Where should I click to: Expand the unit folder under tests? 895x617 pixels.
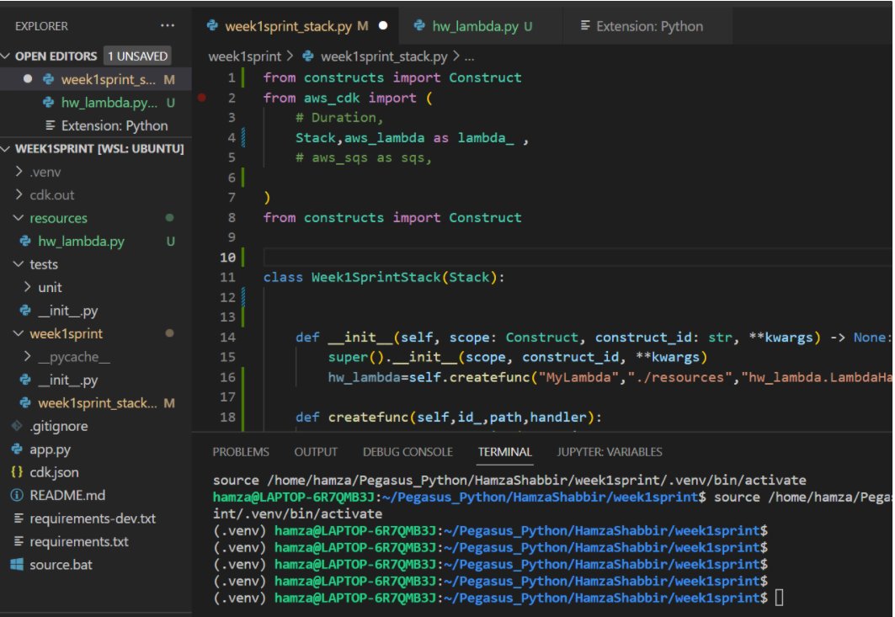pos(27,287)
